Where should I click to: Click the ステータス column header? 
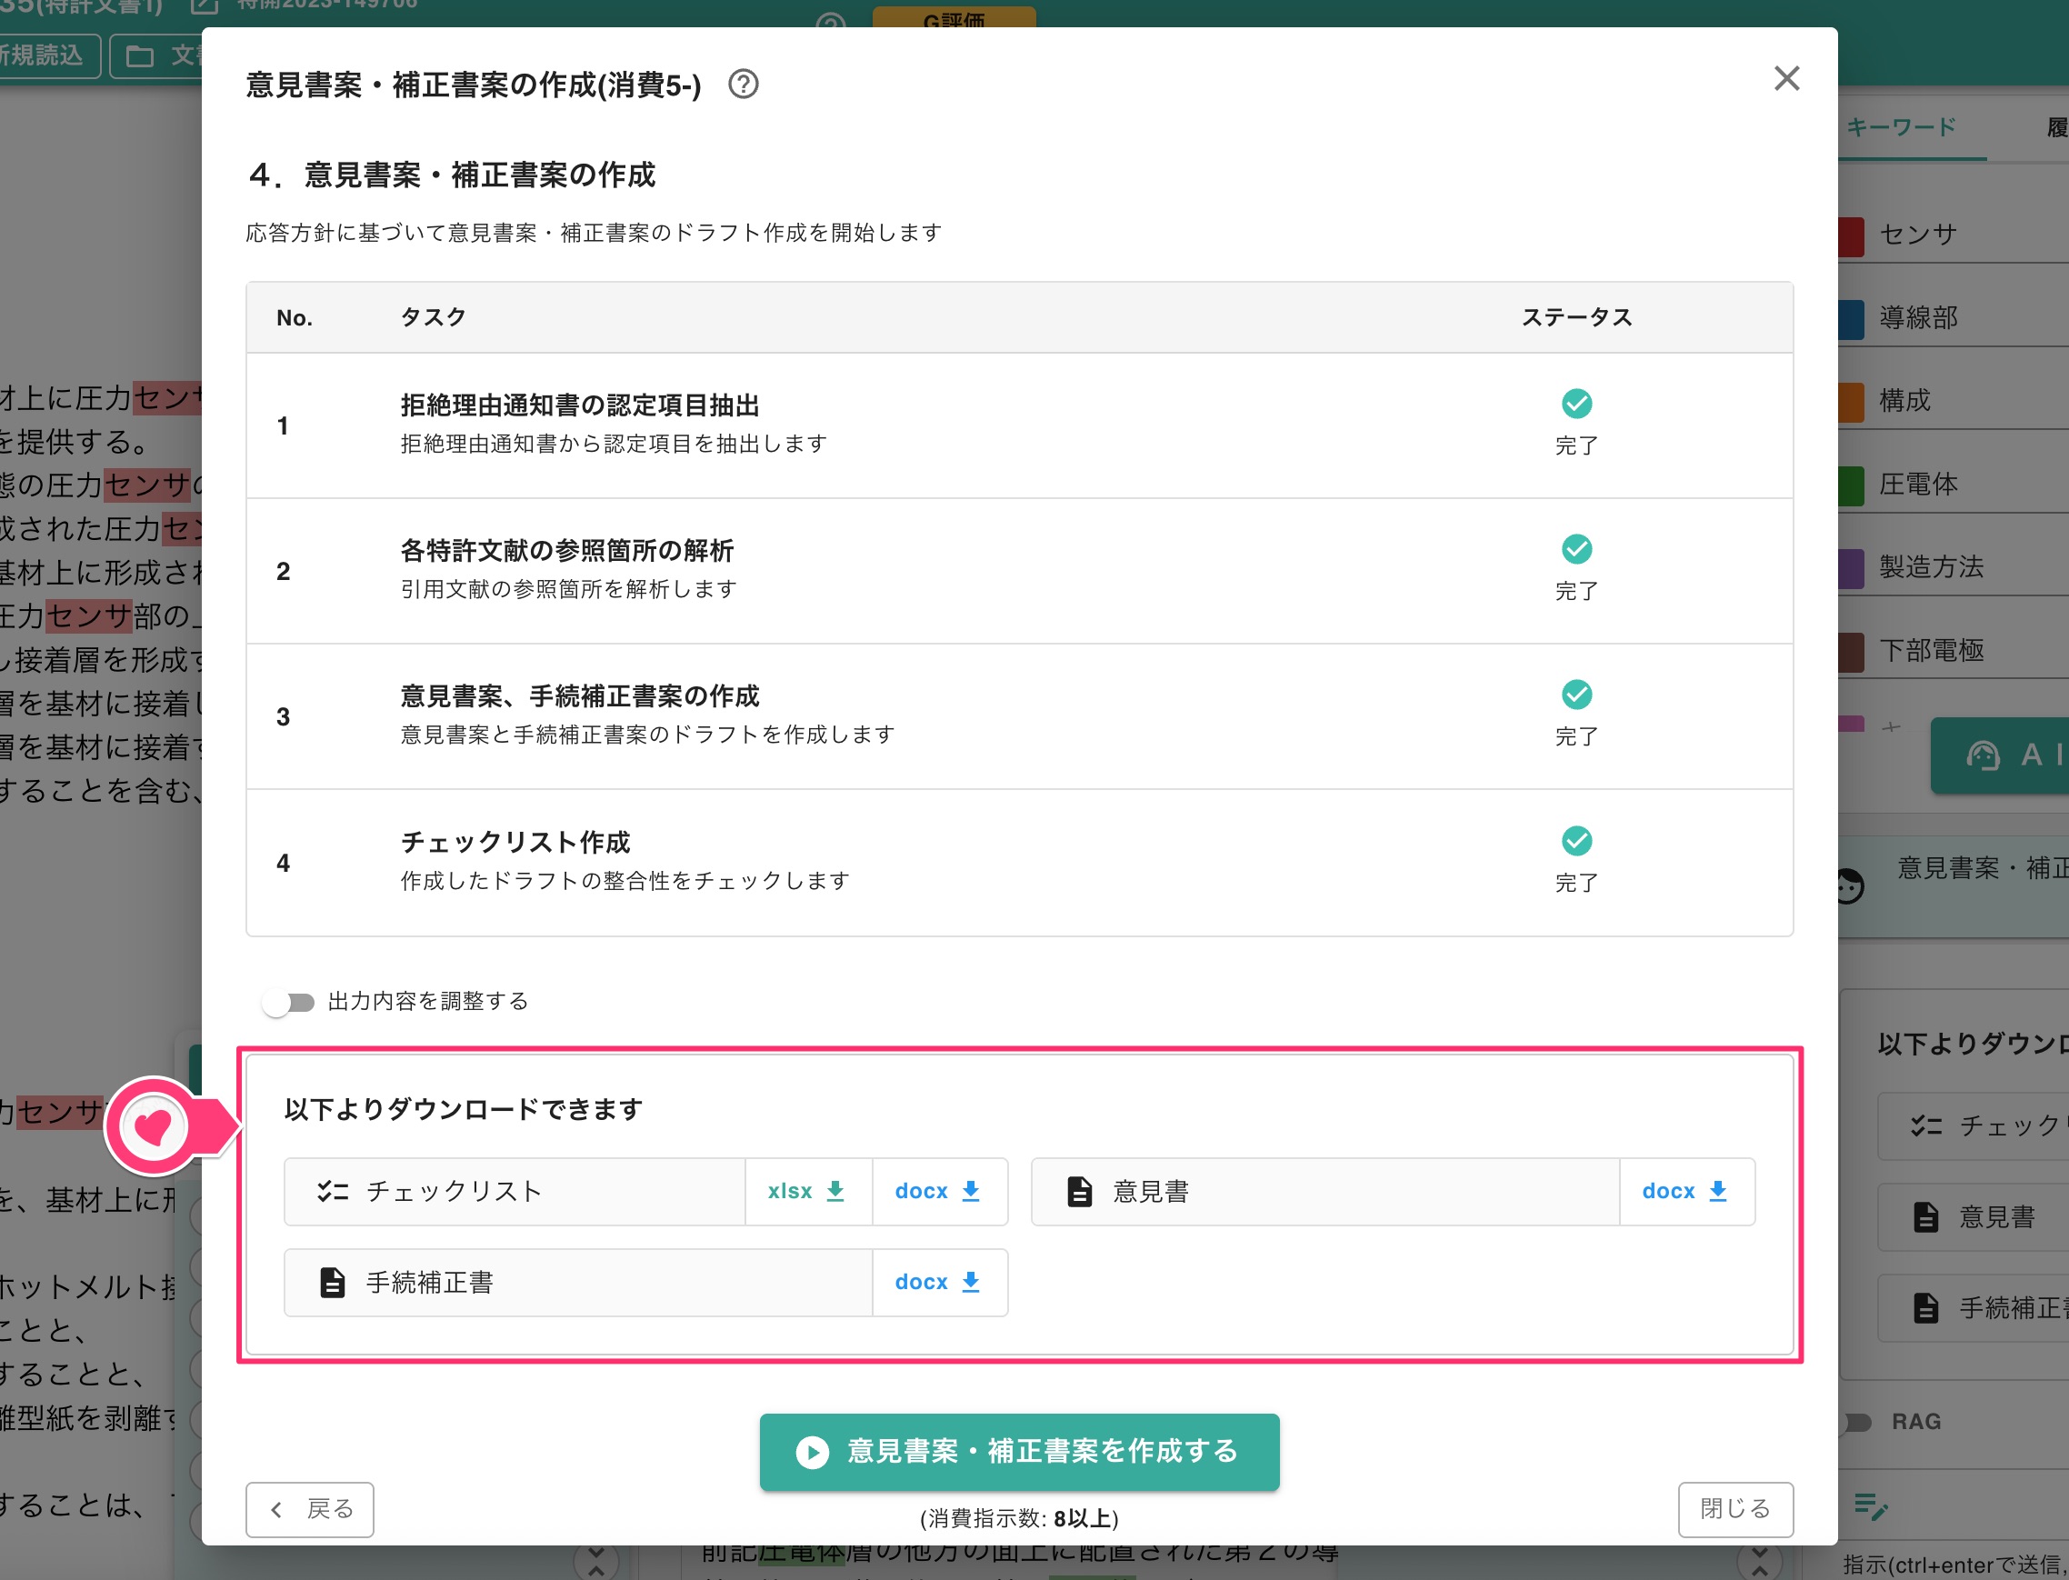coord(1577,317)
